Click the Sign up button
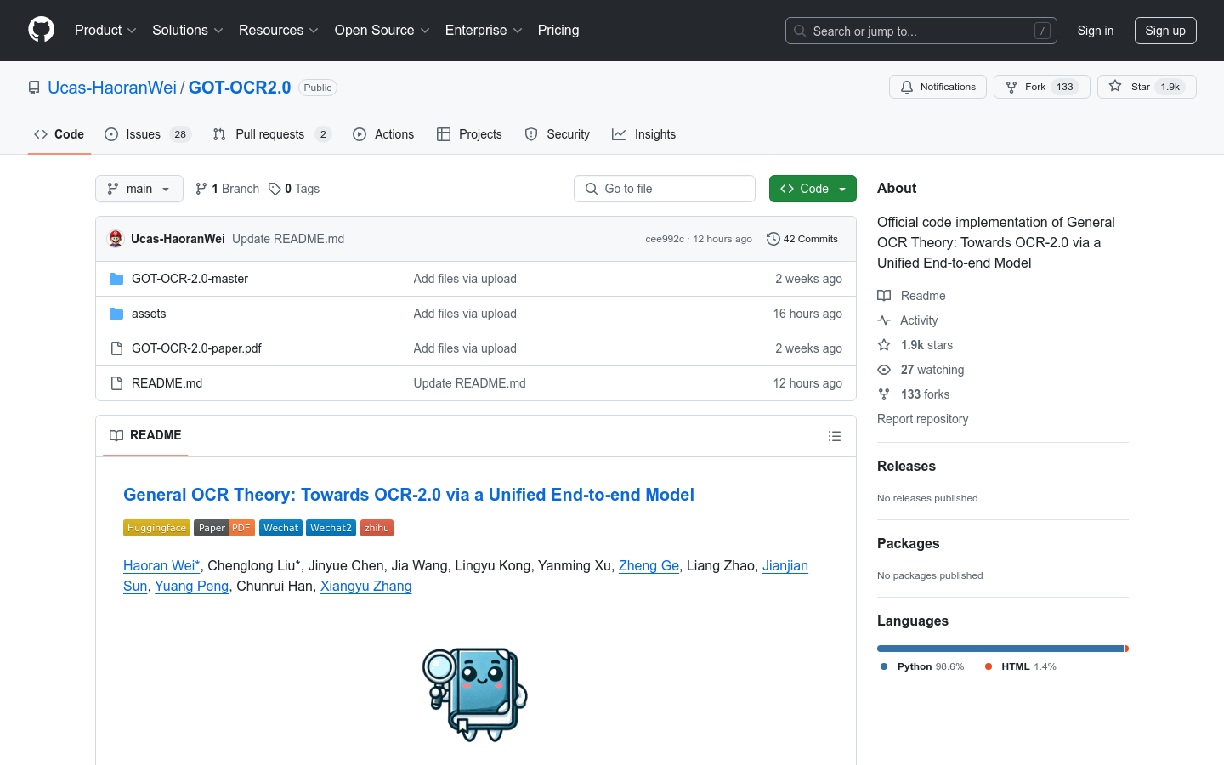This screenshot has height=765, width=1224. 1165,31
